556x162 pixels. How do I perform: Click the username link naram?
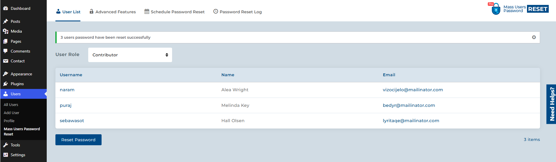67,90
